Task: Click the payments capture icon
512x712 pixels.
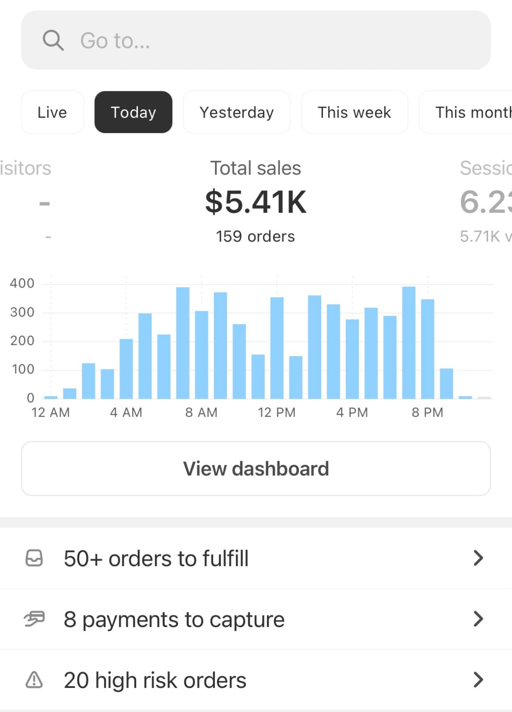Action: click(x=34, y=619)
